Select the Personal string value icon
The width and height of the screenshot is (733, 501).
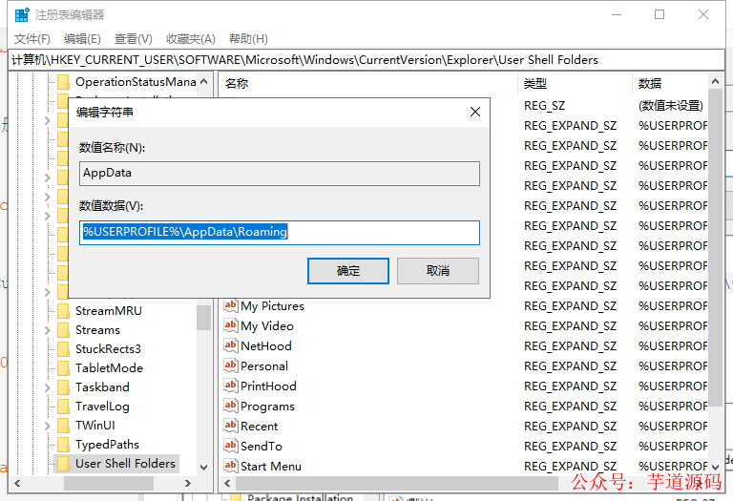point(230,365)
